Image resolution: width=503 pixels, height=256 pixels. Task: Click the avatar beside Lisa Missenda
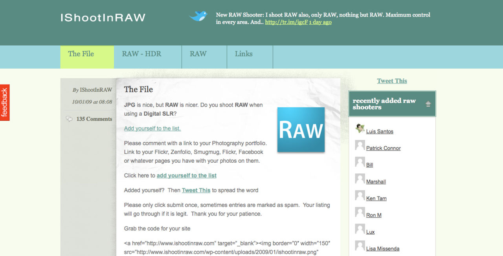click(360, 246)
